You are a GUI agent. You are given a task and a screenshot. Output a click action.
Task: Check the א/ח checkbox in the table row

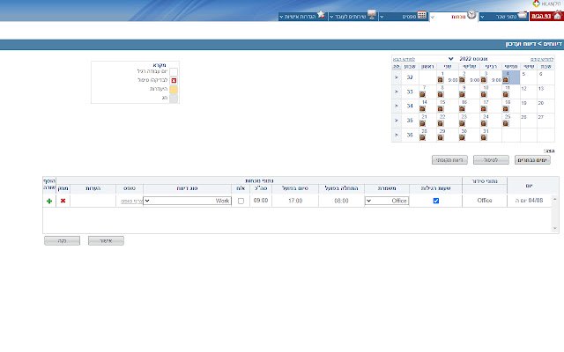[241, 202]
